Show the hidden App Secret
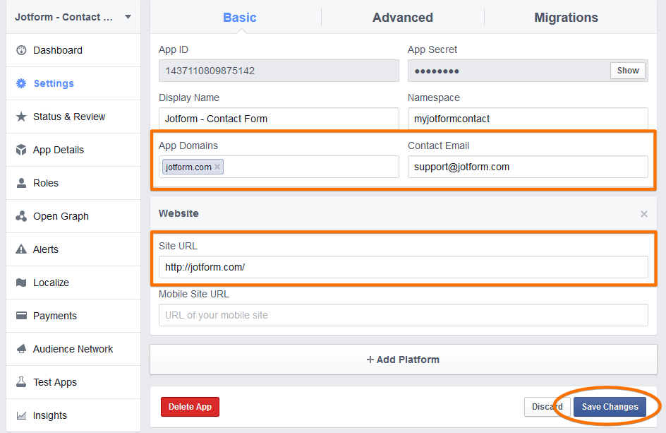 (627, 70)
